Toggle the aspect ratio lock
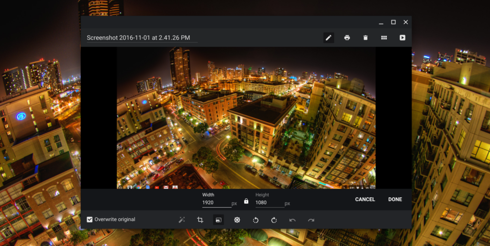This screenshot has height=246, width=490. coord(246,202)
